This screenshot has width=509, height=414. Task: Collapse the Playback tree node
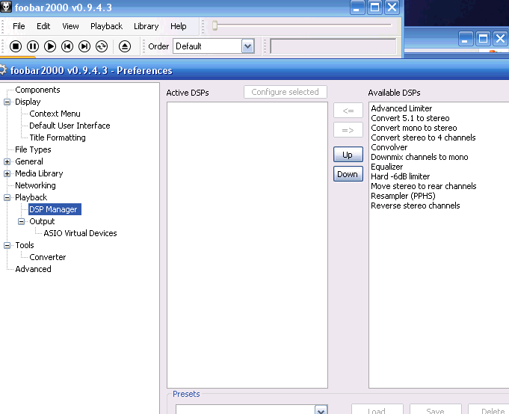click(7, 197)
